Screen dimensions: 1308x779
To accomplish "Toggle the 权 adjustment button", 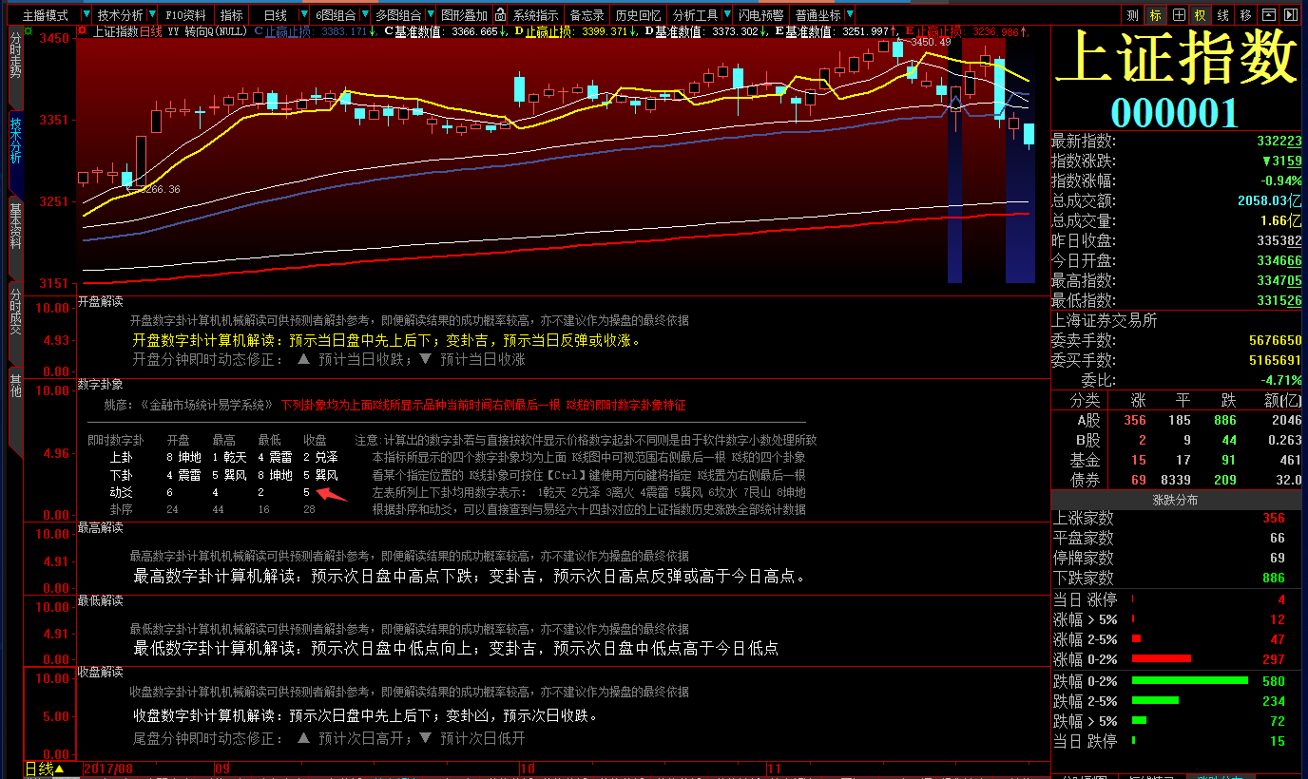I will pos(1201,15).
